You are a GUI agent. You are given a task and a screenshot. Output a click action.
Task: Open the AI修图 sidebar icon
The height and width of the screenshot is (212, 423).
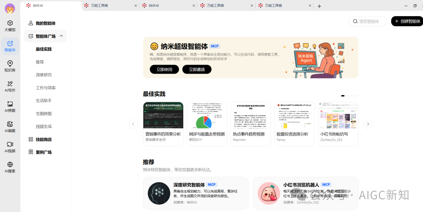(10, 107)
